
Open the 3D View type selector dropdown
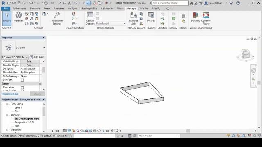tap(44, 47)
